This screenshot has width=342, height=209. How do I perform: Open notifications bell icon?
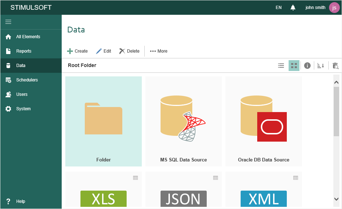[x=293, y=8]
